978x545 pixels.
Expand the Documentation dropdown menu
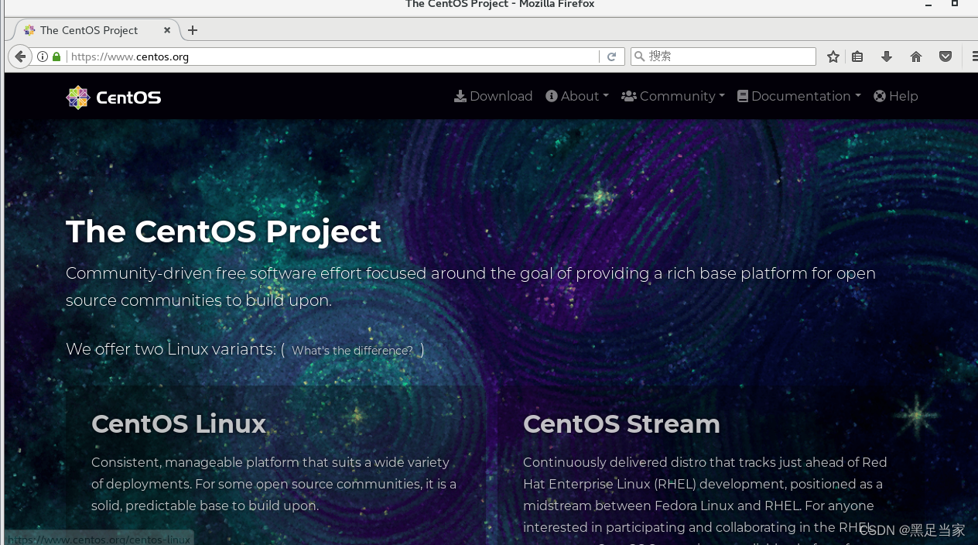[799, 96]
